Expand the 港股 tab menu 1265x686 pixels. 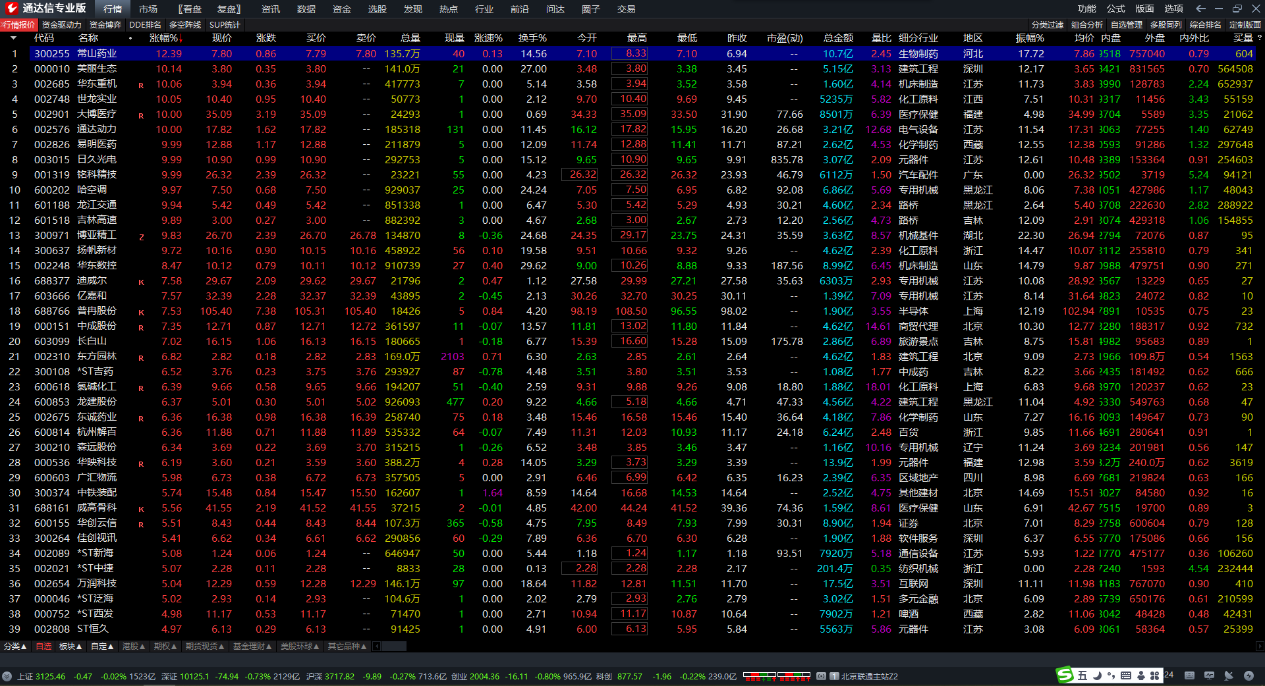coord(134,646)
